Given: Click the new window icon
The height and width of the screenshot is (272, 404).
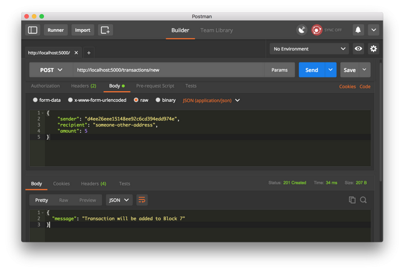Looking at the screenshot, I should [105, 30].
